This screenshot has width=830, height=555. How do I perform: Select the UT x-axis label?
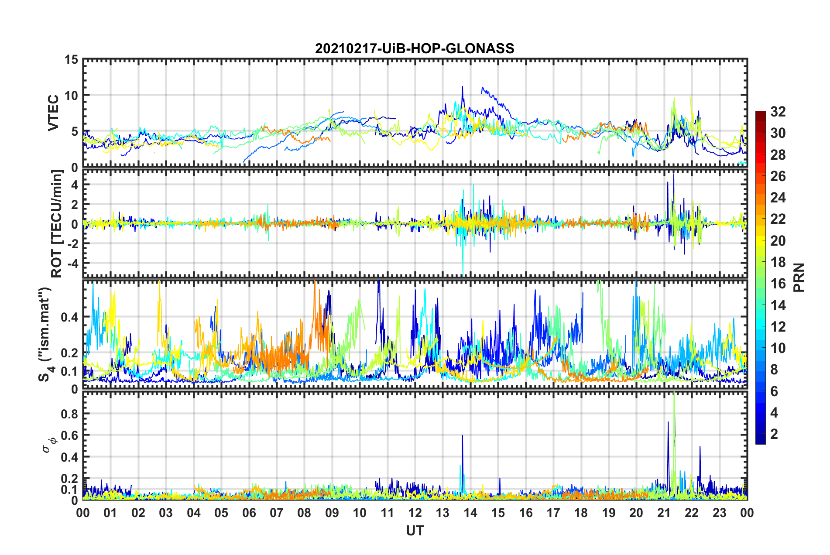(415, 531)
